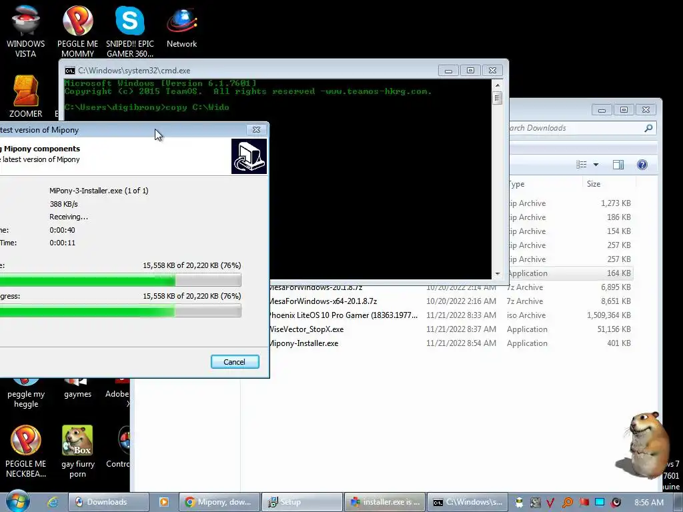Change the Explorer view icon
The width and height of the screenshot is (683, 512).
coord(582,165)
